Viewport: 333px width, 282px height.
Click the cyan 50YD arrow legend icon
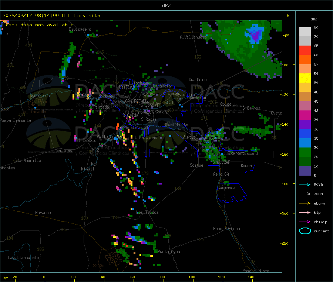(305, 185)
